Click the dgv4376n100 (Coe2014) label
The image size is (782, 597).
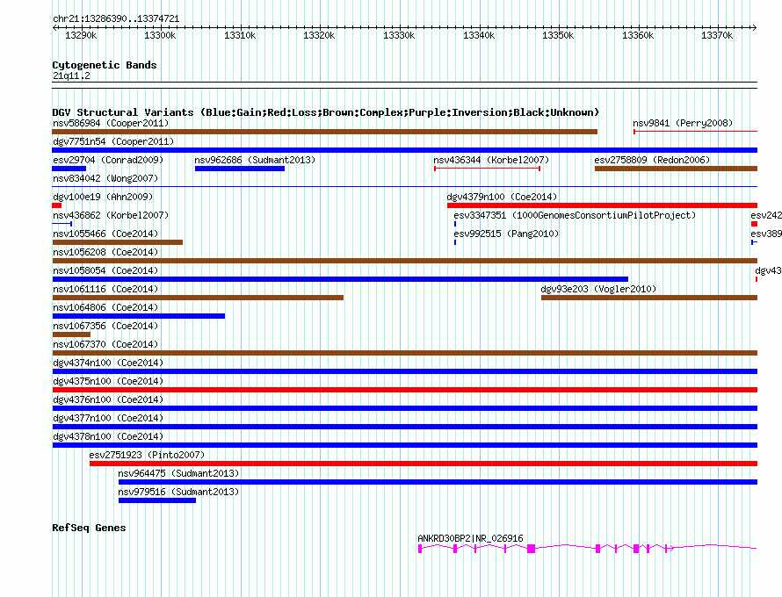[x=108, y=399]
